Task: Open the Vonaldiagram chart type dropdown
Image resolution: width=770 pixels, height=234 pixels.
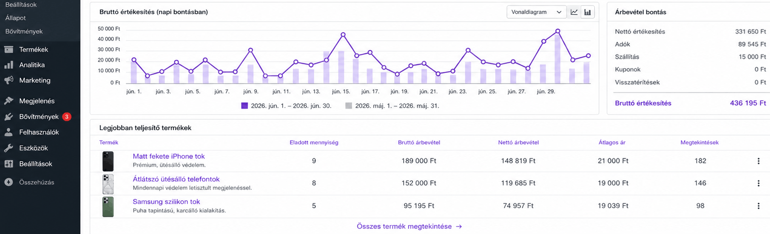Action: click(536, 12)
